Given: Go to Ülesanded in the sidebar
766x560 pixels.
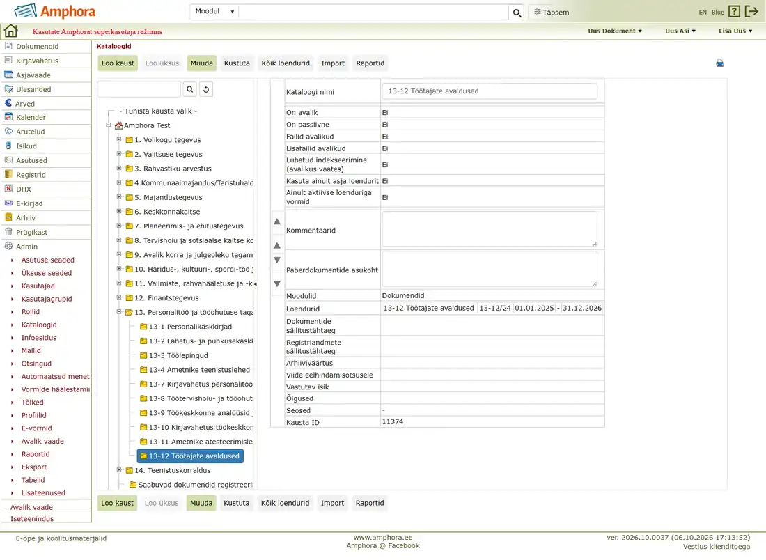Looking at the screenshot, I should coord(33,89).
